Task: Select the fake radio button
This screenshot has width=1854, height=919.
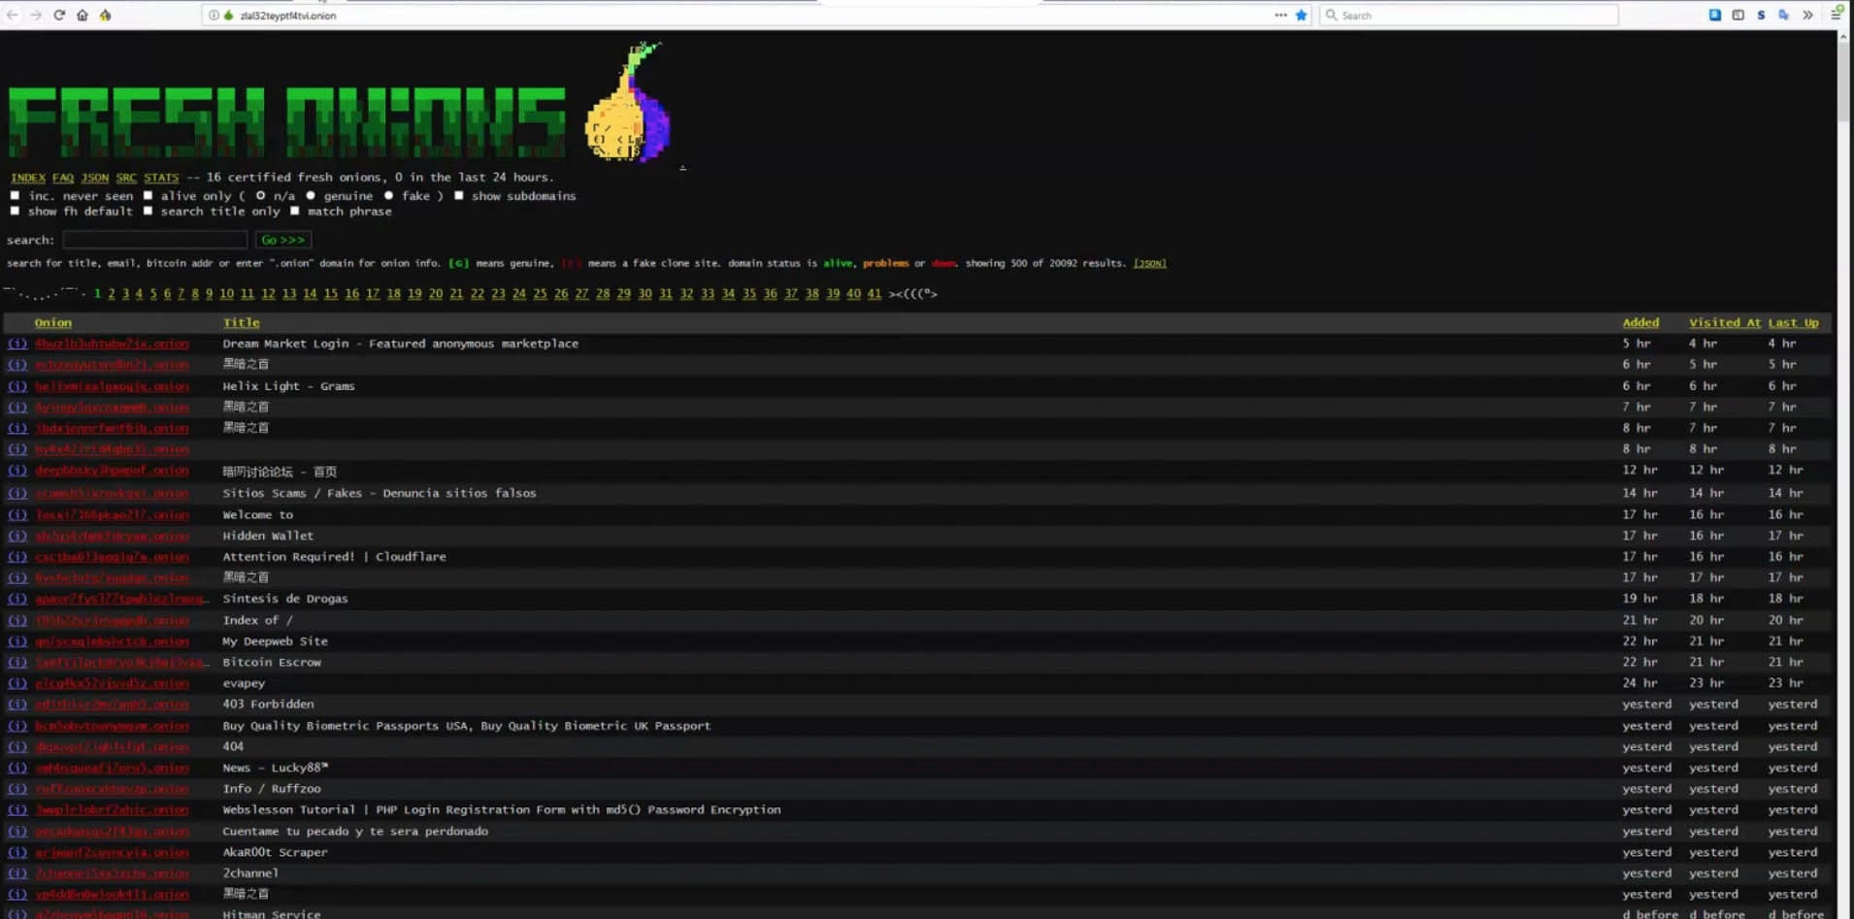Action: point(388,195)
